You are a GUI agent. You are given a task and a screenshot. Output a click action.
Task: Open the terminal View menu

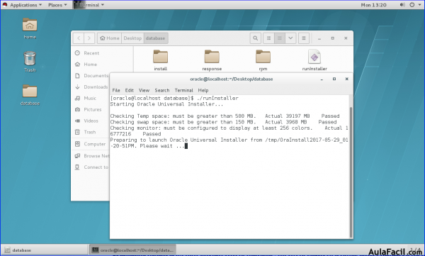(144, 90)
